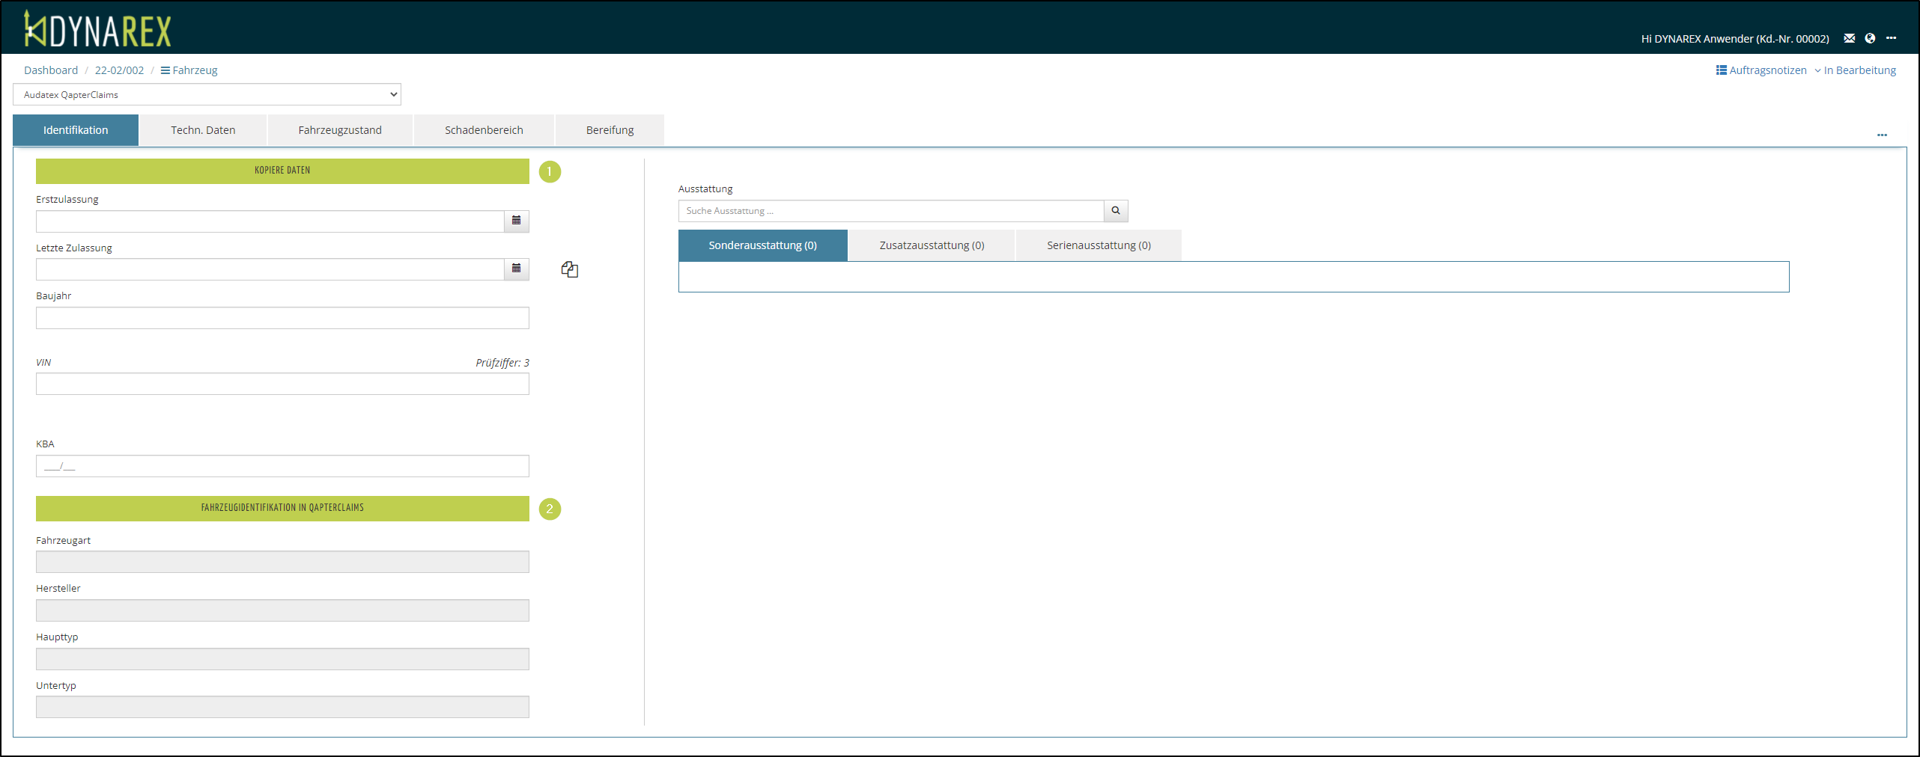Click the magnifier search icon for Ausstattung
Image resolution: width=1920 pixels, height=757 pixels.
click(x=1115, y=211)
